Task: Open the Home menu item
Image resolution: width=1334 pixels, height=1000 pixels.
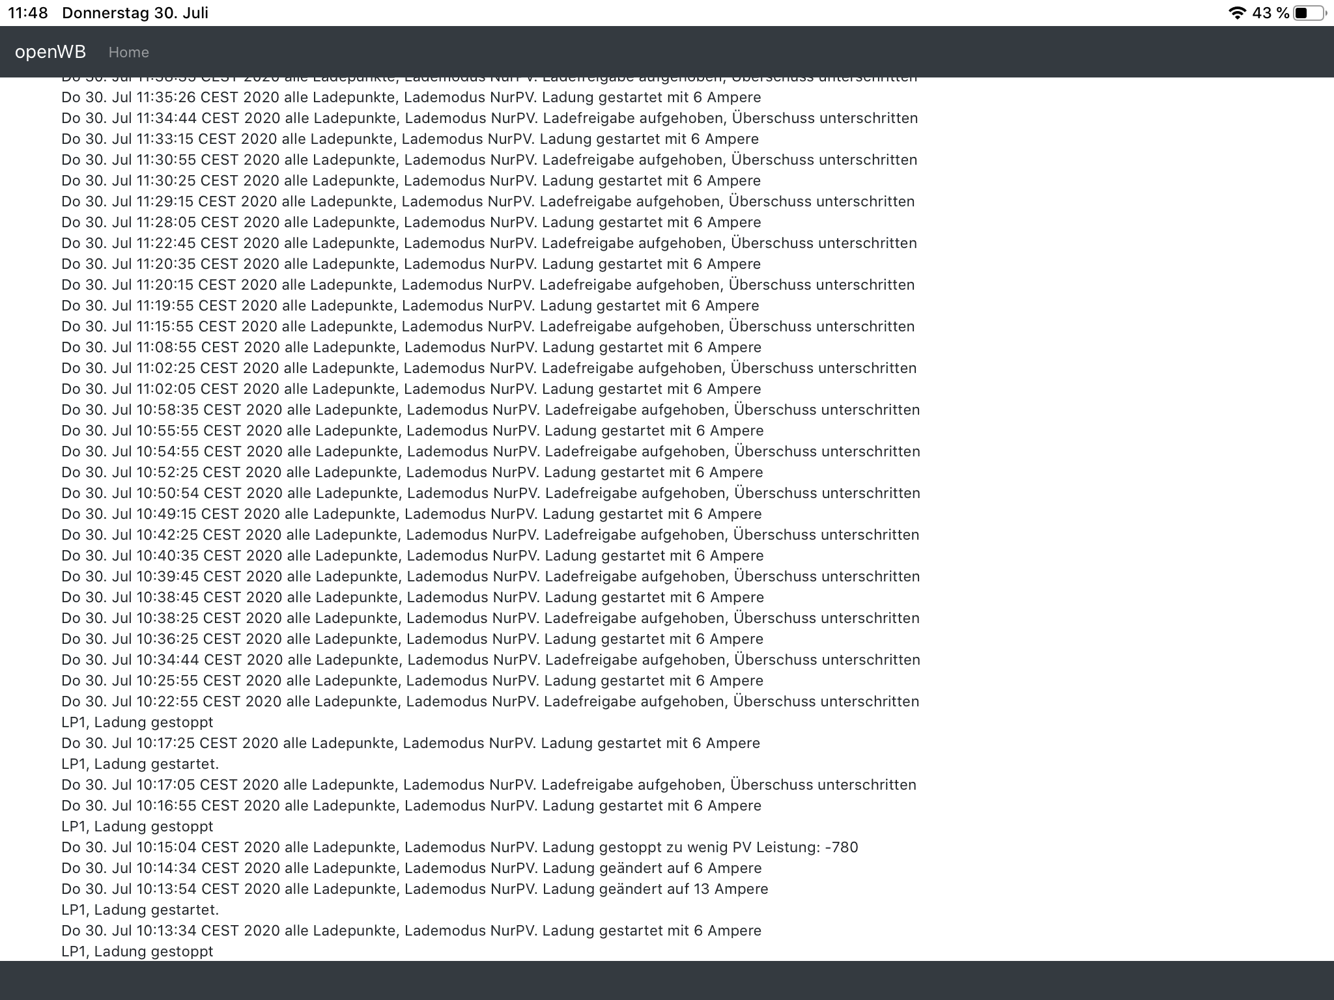Action: [128, 52]
